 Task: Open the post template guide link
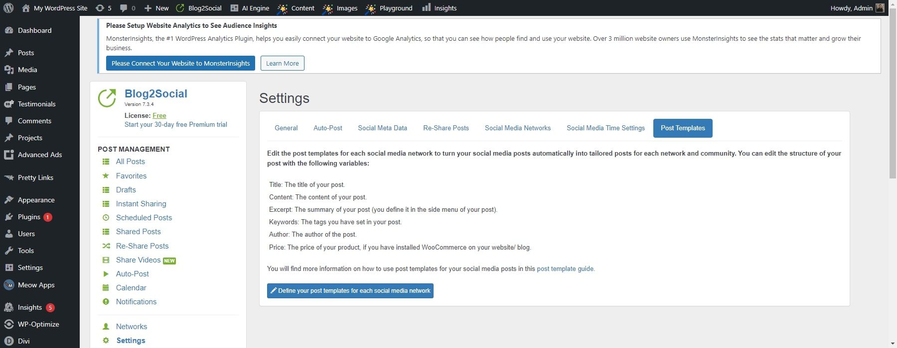(x=565, y=268)
